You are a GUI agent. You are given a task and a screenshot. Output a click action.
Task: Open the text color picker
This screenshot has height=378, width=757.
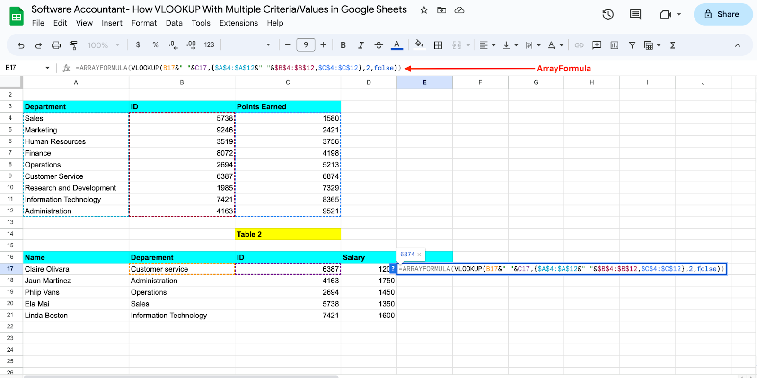click(x=396, y=45)
